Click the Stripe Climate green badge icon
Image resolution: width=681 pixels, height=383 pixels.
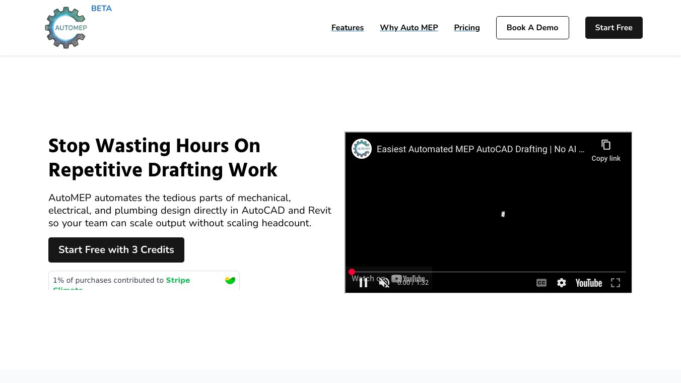click(x=230, y=280)
